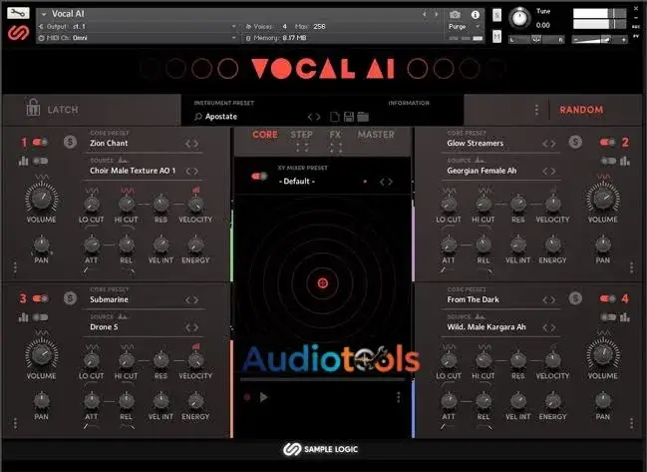Click the Kontakt S solo button

coord(496,15)
